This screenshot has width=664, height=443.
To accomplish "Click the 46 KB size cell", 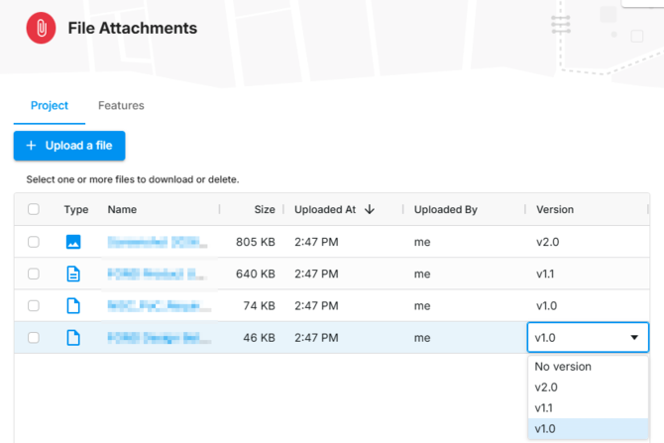I will click(260, 338).
